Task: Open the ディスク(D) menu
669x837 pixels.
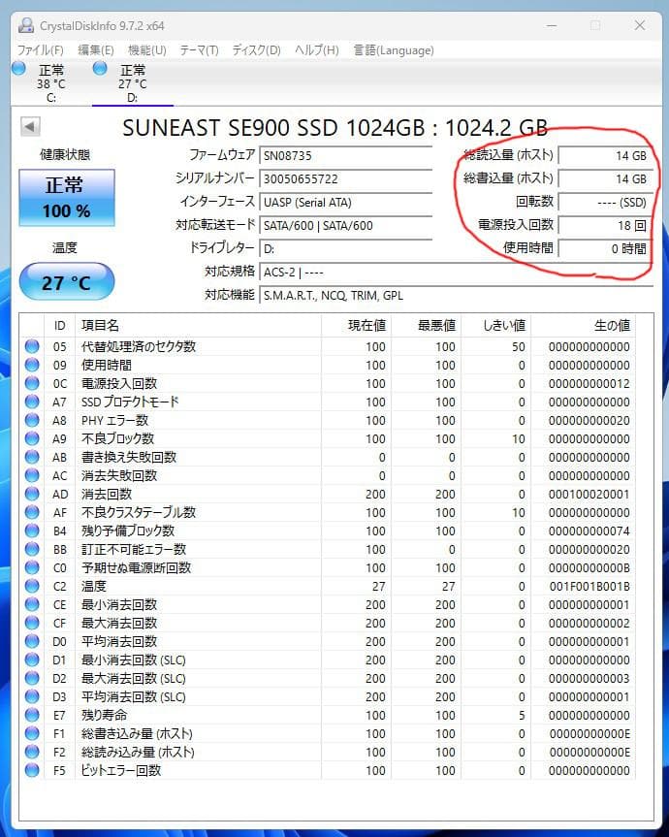Action: point(256,50)
